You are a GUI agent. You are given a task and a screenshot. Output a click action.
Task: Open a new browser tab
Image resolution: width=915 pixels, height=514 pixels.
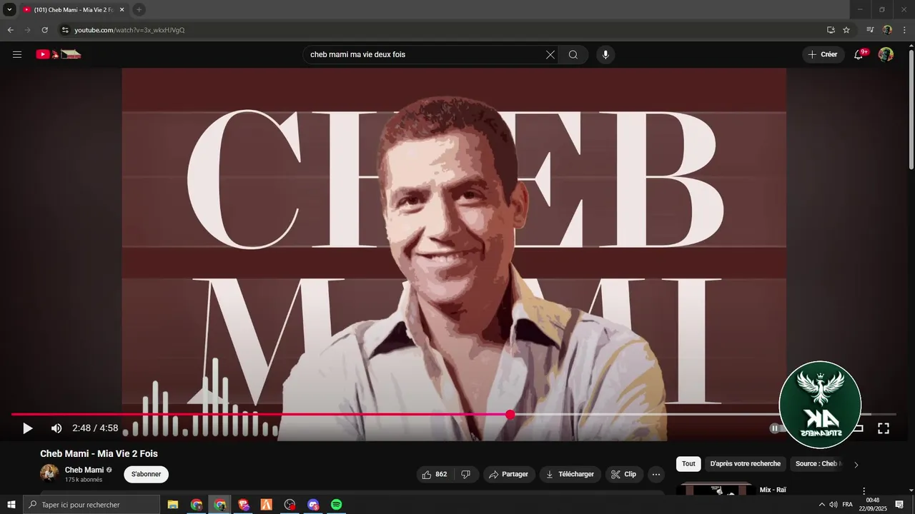click(139, 9)
